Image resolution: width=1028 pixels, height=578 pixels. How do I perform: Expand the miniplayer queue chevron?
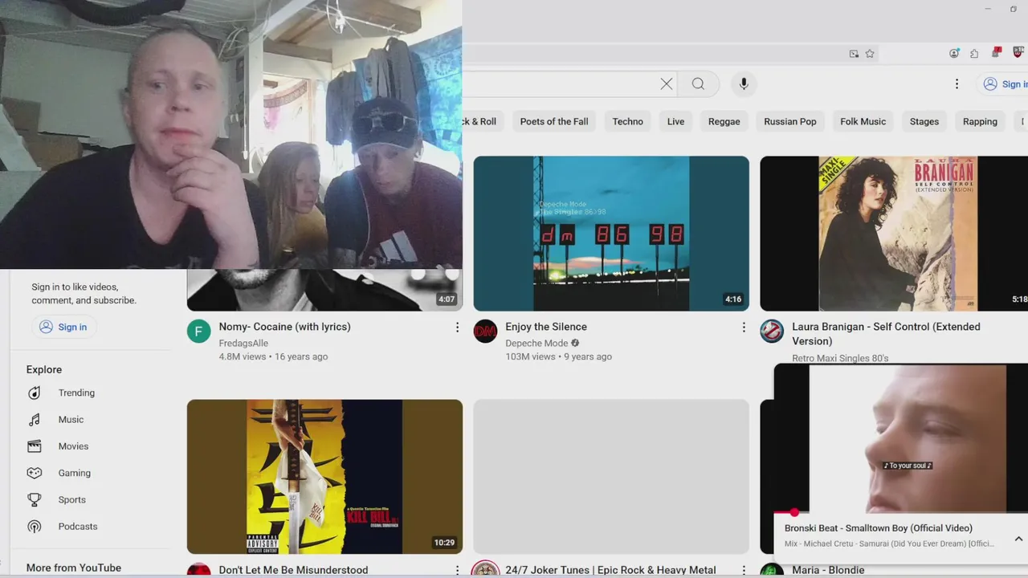click(1018, 539)
